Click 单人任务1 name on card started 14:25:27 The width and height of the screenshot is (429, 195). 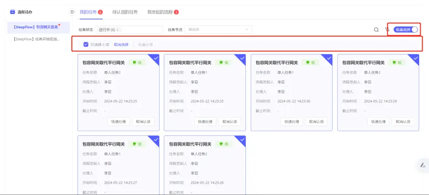pos(112,154)
